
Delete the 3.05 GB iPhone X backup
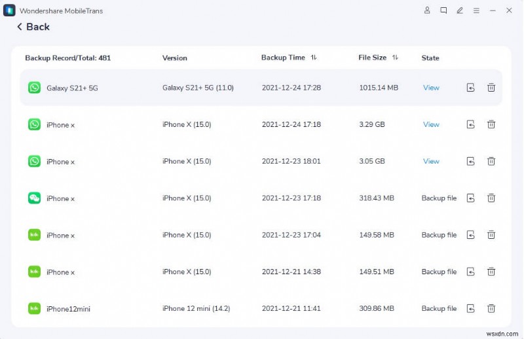pyautogui.click(x=491, y=161)
